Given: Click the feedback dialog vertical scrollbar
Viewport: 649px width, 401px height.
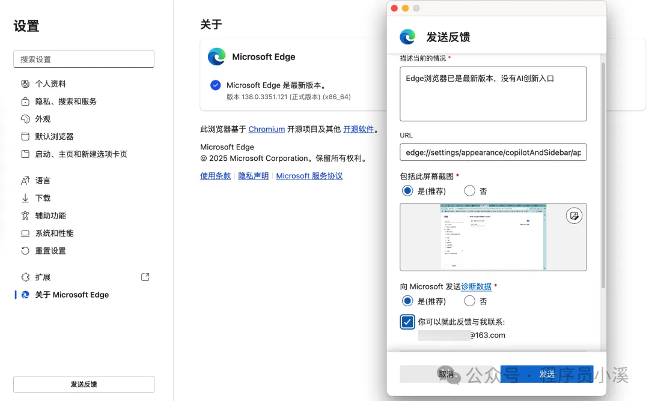Looking at the screenshot, I should point(603,176).
